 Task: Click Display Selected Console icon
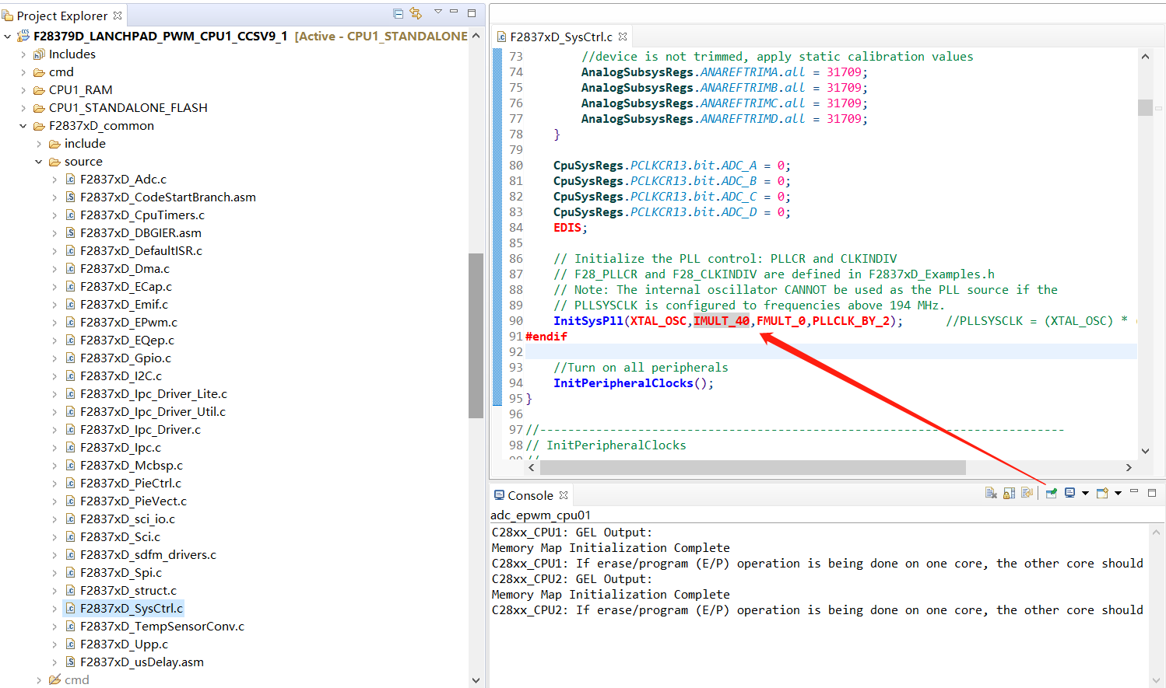[1070, 493]
